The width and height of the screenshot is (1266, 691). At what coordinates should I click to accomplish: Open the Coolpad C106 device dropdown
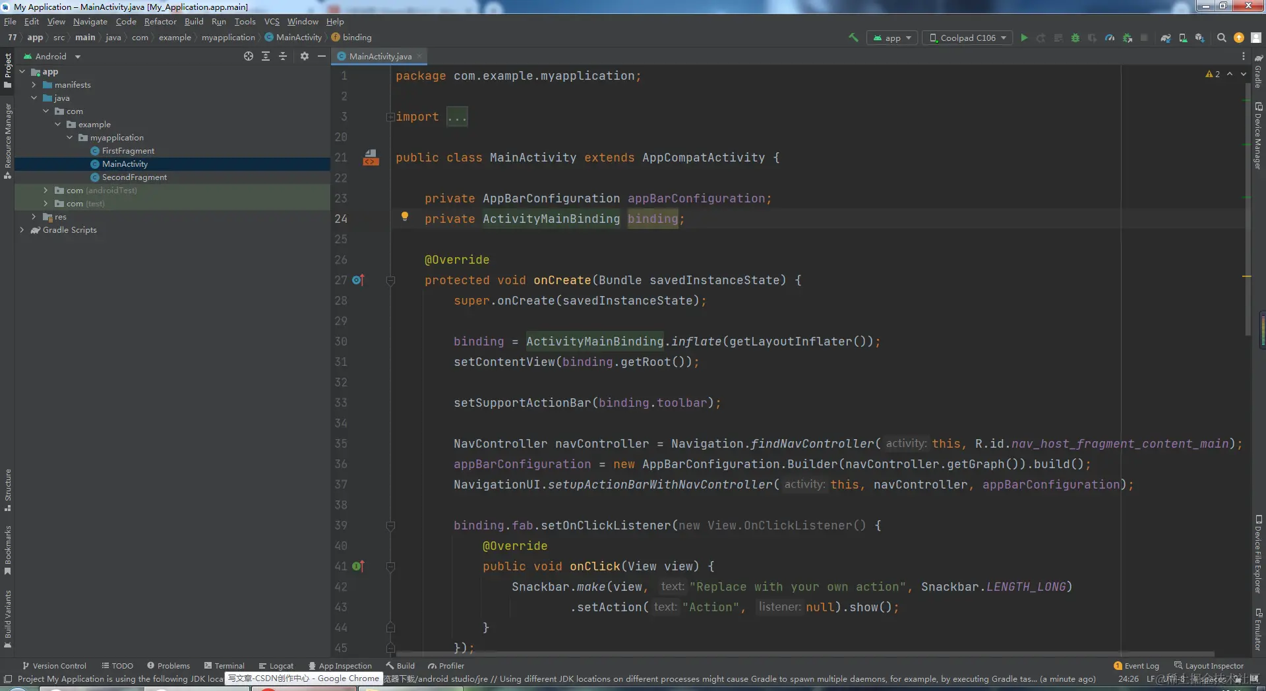pyautogui.click(x=968, y=38)
